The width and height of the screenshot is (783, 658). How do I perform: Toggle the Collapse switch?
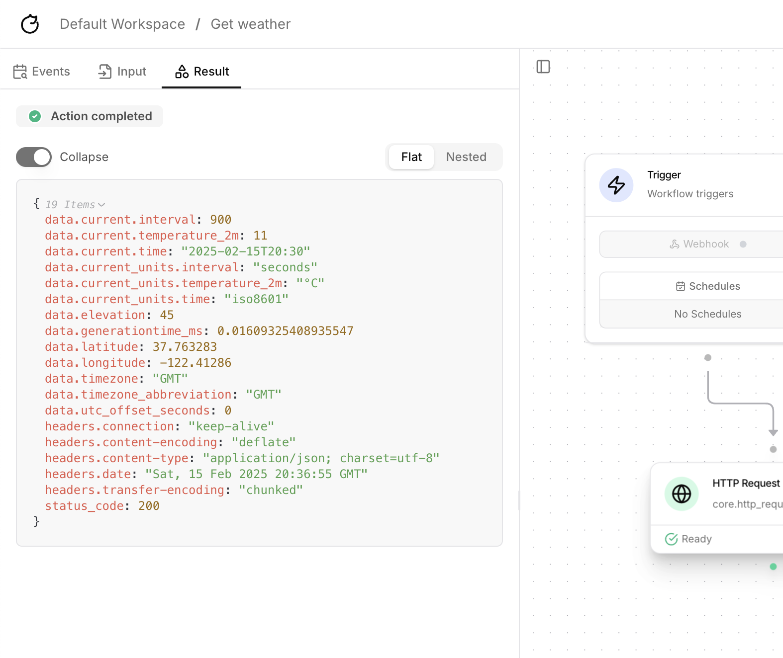pyautogui.click(x=34, y=157)
